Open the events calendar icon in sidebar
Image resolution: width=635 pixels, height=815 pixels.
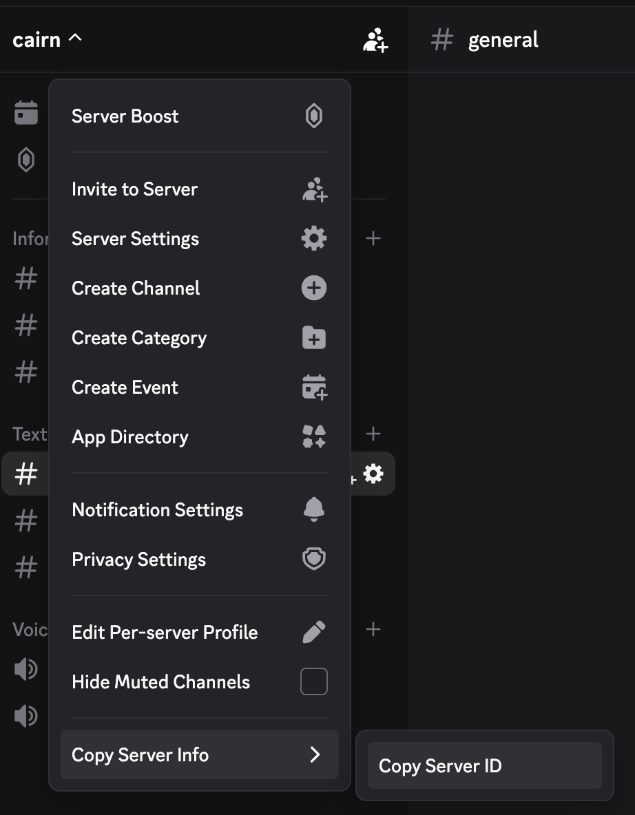(x=26, y=113)
